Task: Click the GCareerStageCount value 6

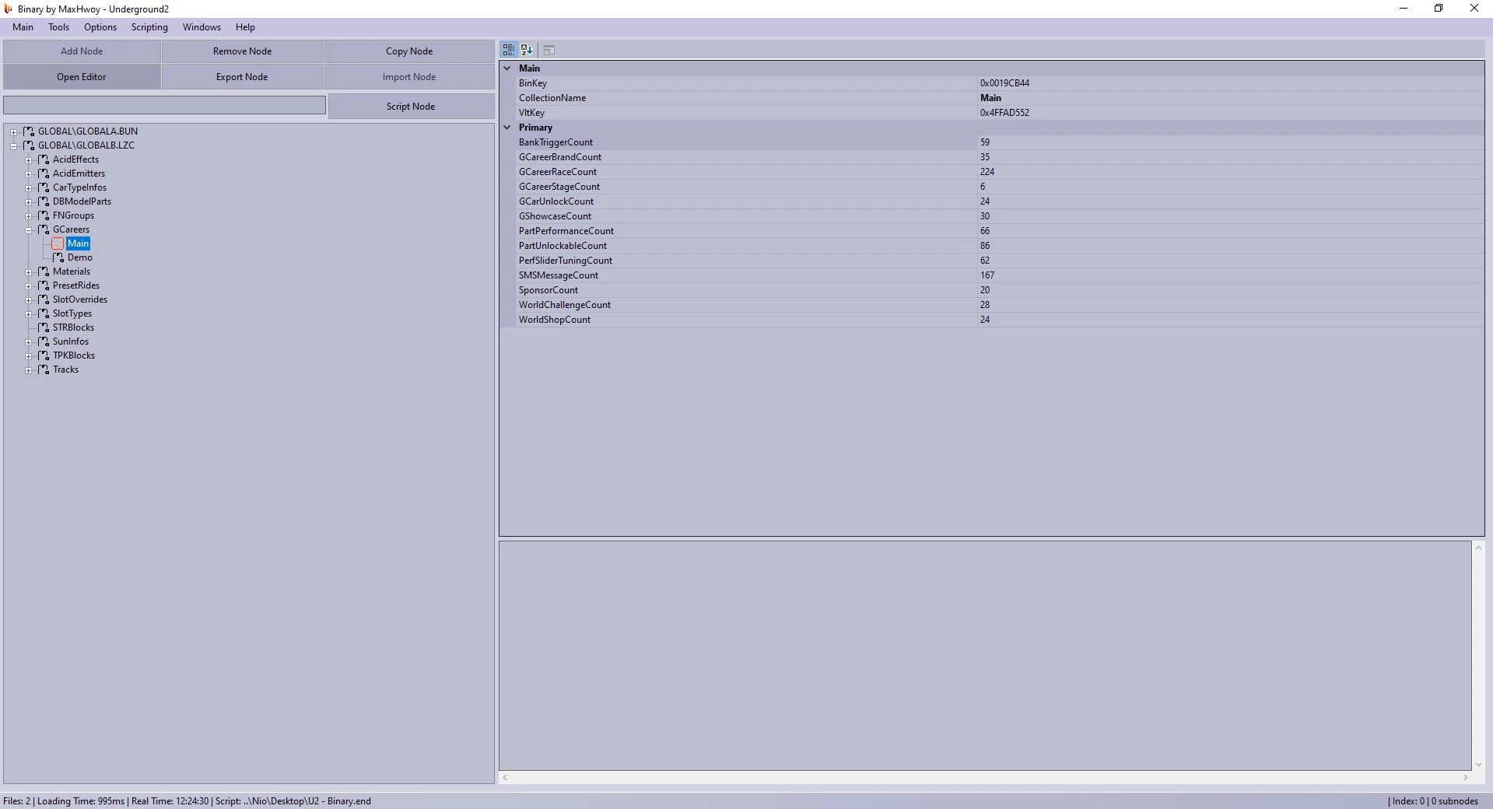Action: pyautogui.click(x=983, y=187)
